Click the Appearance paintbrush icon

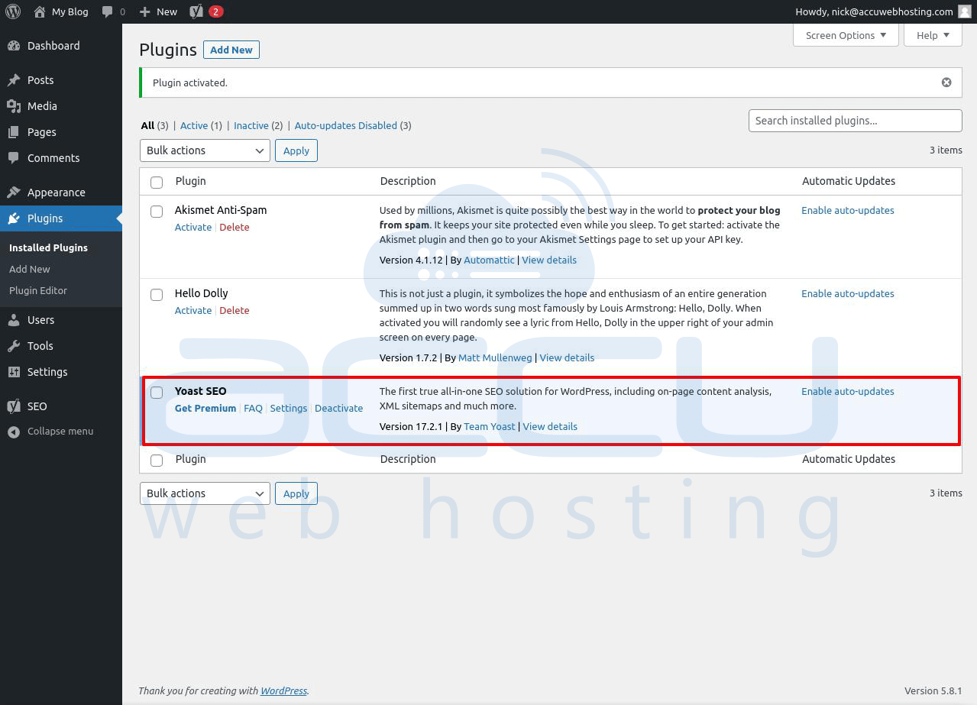tap(14, 192)
